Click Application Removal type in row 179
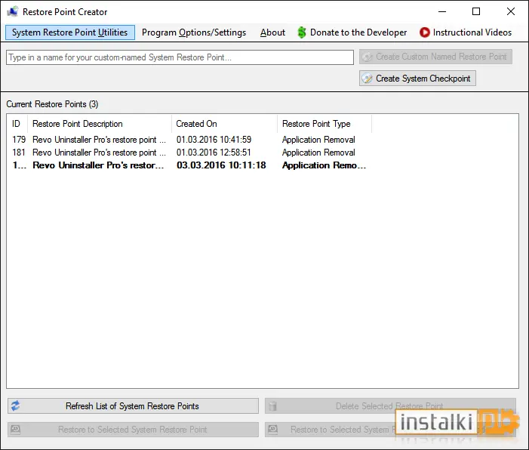The height and width of the screenshot is (450, 529). 318,140
